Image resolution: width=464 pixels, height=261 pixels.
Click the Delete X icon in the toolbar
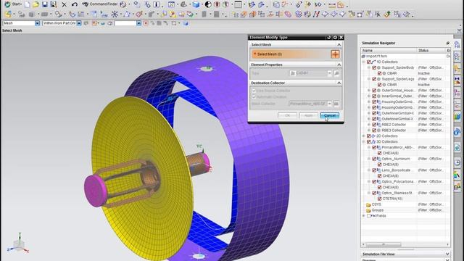[x=64, y=5]
